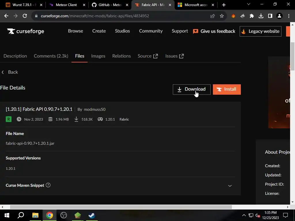Image resolution: width=295 pixels, height=221 pixels.
Task: Open the Chrome downloads icon
Action: coord(261,16)
